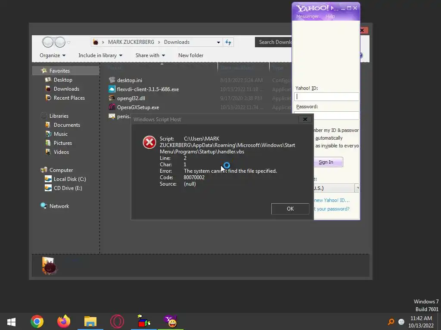Open the Share with menu
The height and width of the screenshot is (330, 441).
[x=150, y=55]
